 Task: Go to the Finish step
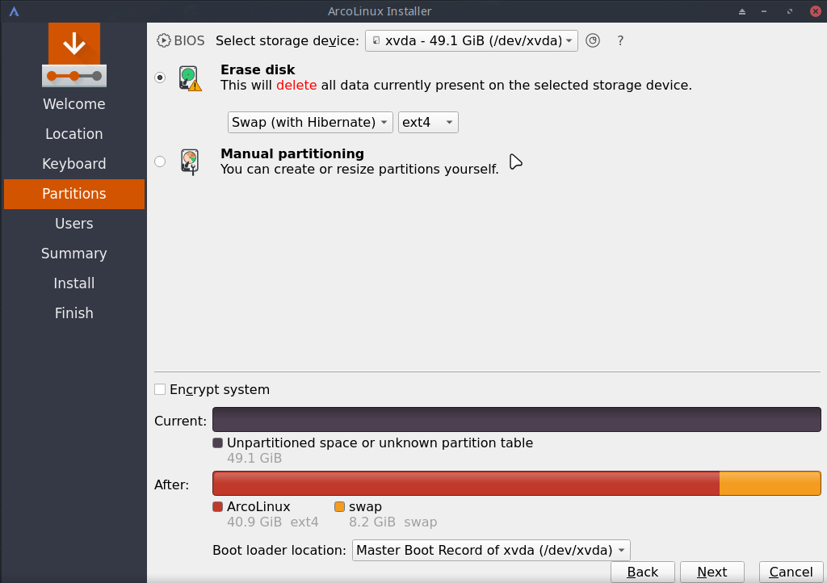click(74, 313)
